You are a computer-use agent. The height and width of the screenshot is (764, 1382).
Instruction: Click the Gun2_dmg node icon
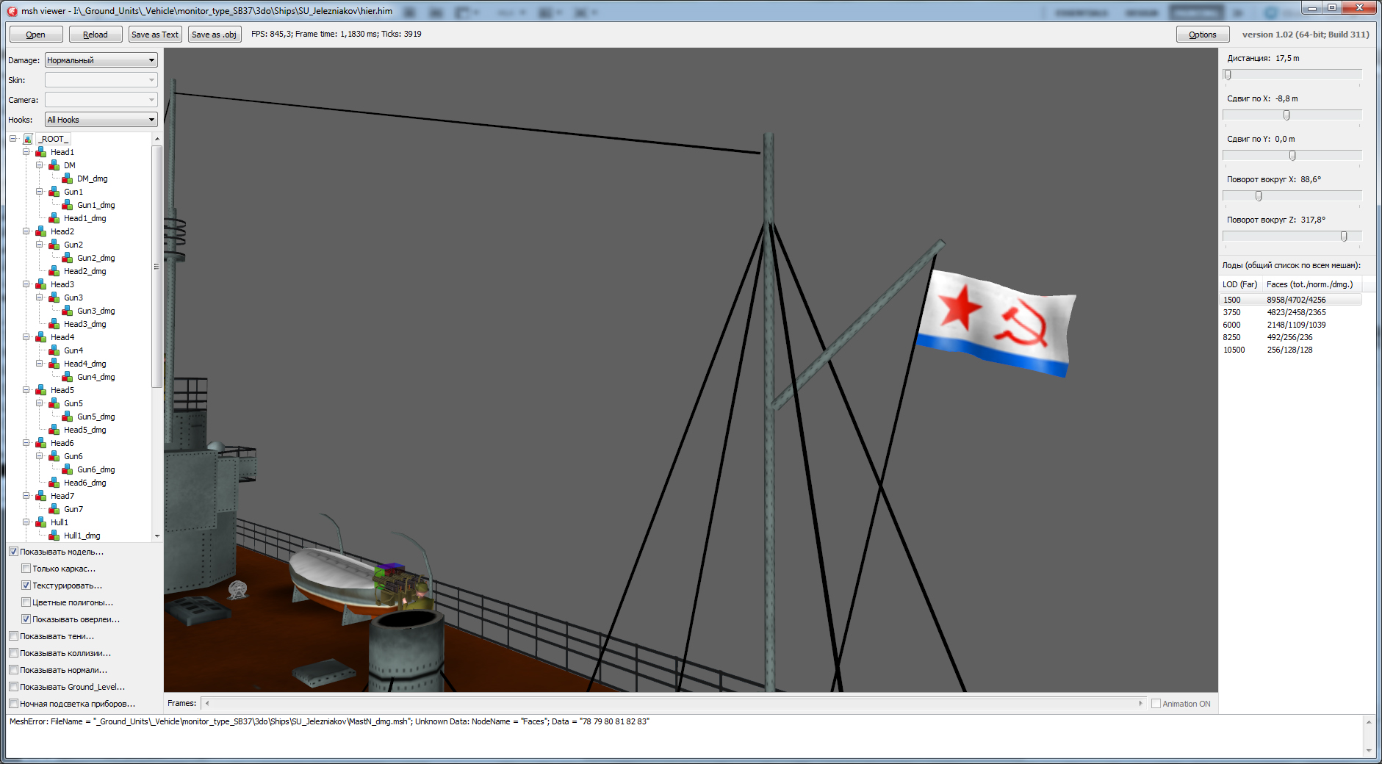68,258
